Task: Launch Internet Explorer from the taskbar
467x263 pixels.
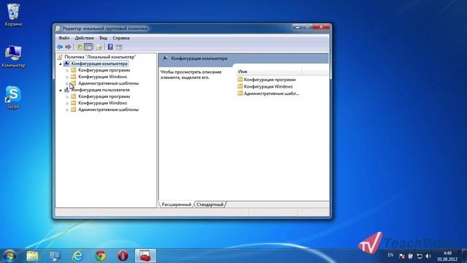Action: click(x=78, y=256)
